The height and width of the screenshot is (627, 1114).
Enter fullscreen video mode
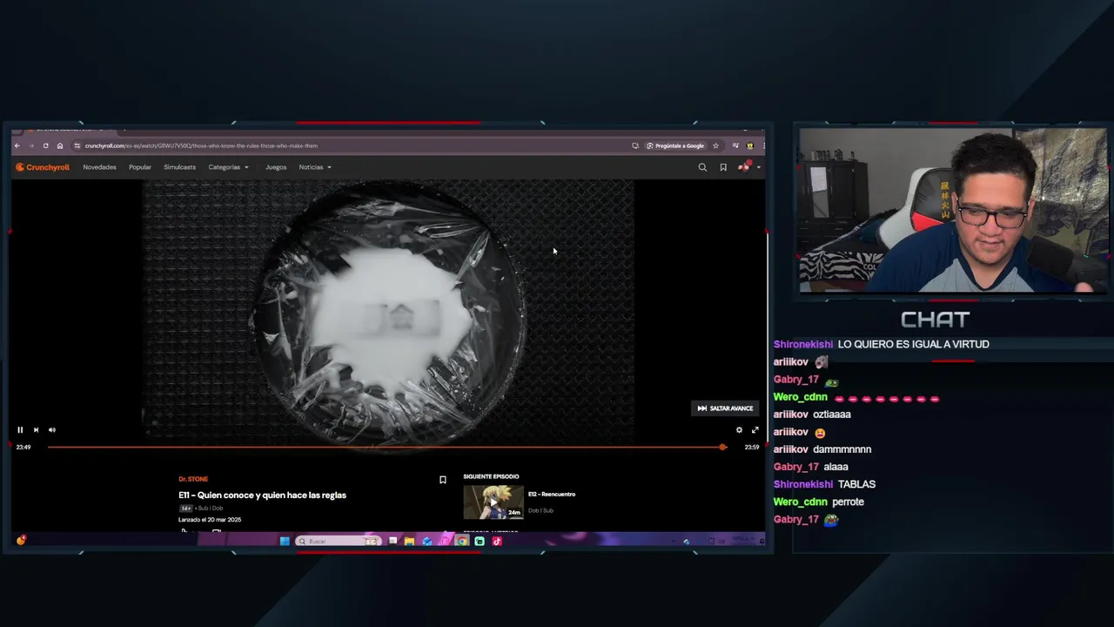[755, 429]
